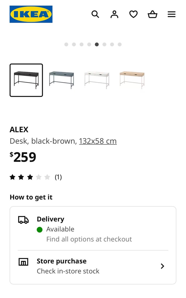Choose the white desk color option
This screenshot has height=298, width=186.
97,80
